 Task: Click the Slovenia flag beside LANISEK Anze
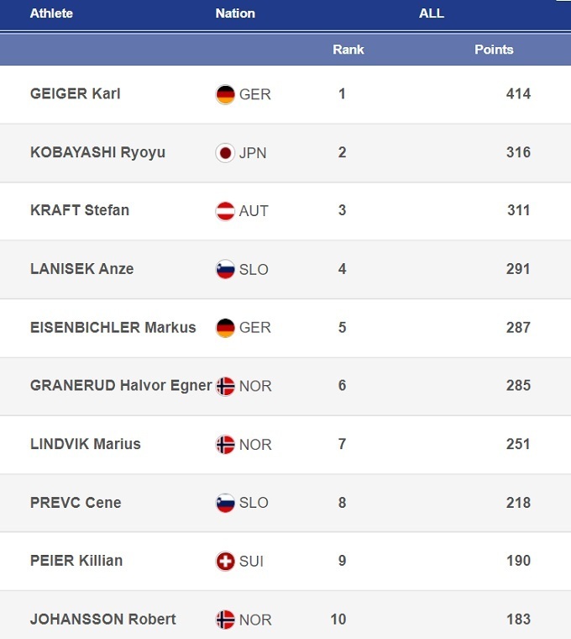(x=225, y=270)
